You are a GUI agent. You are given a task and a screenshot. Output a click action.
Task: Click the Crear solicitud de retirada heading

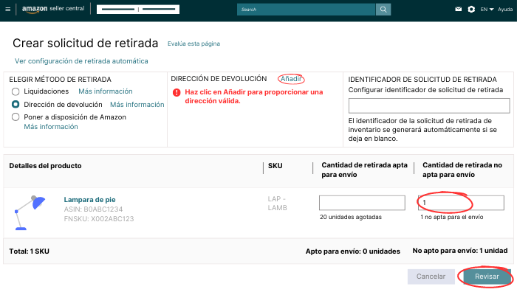[x=86, y=43]
